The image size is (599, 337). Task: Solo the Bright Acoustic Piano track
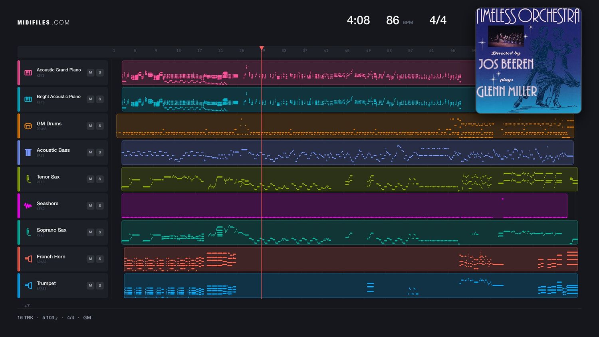point(100,99)
